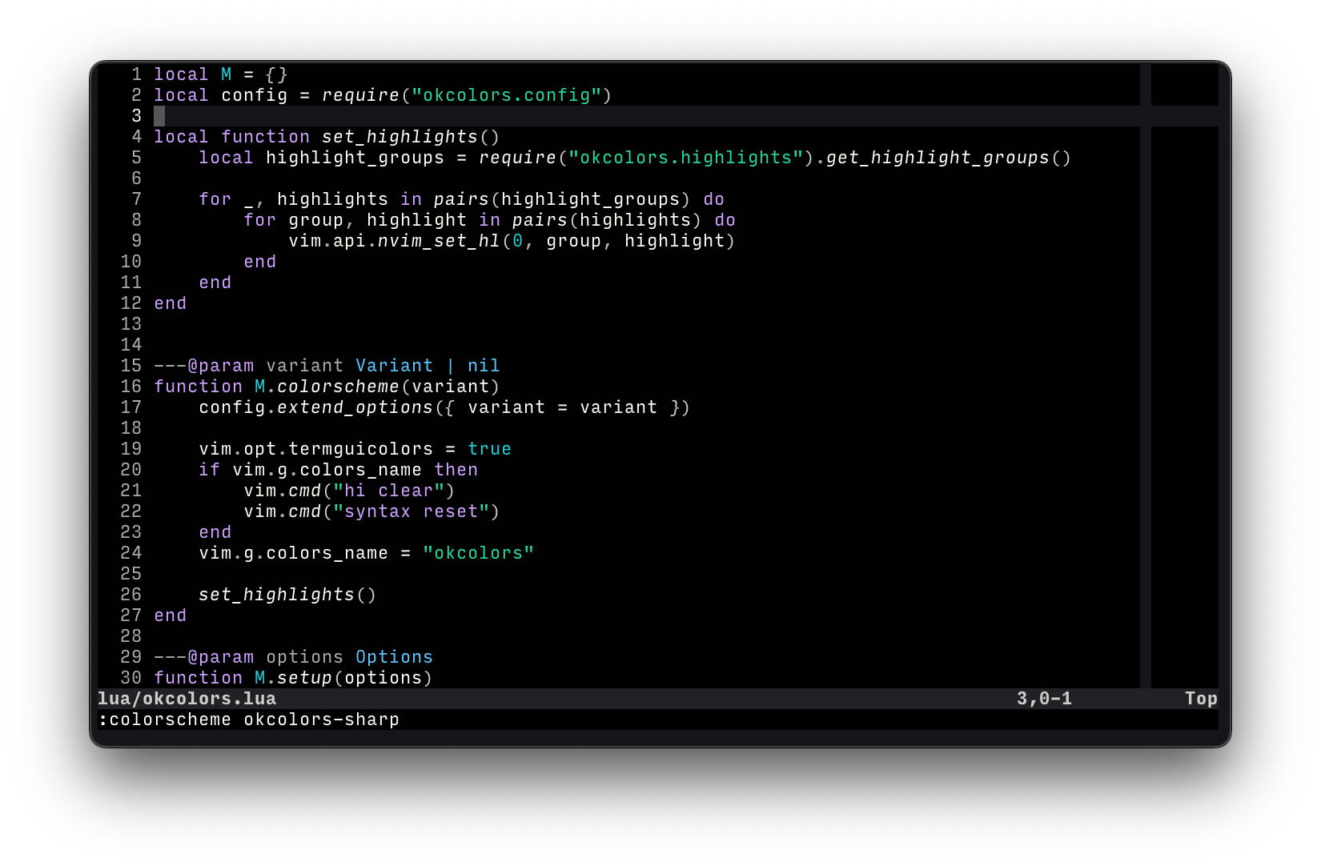The image size is (1321, 866).
Task: Click 'then' keyword on line 20
Action: tap(456, 470)
